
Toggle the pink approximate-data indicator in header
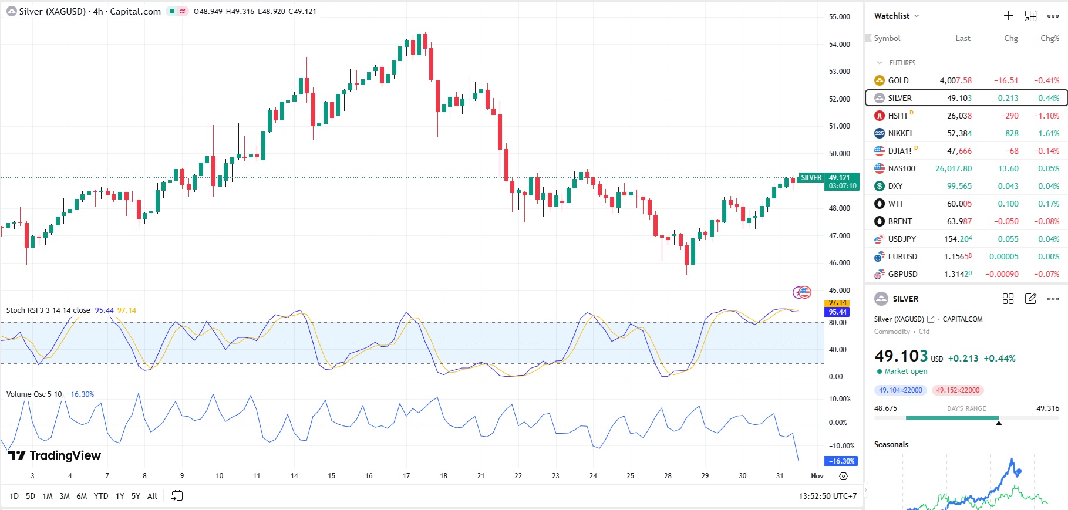[x=183, y=11]
